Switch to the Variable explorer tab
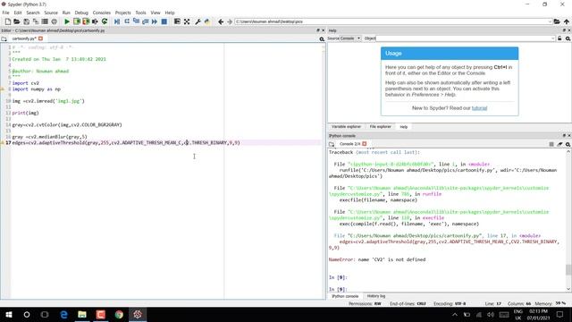The width and height of the screenshot is (572, 322). pyautogui.click(x=346, y=127)
